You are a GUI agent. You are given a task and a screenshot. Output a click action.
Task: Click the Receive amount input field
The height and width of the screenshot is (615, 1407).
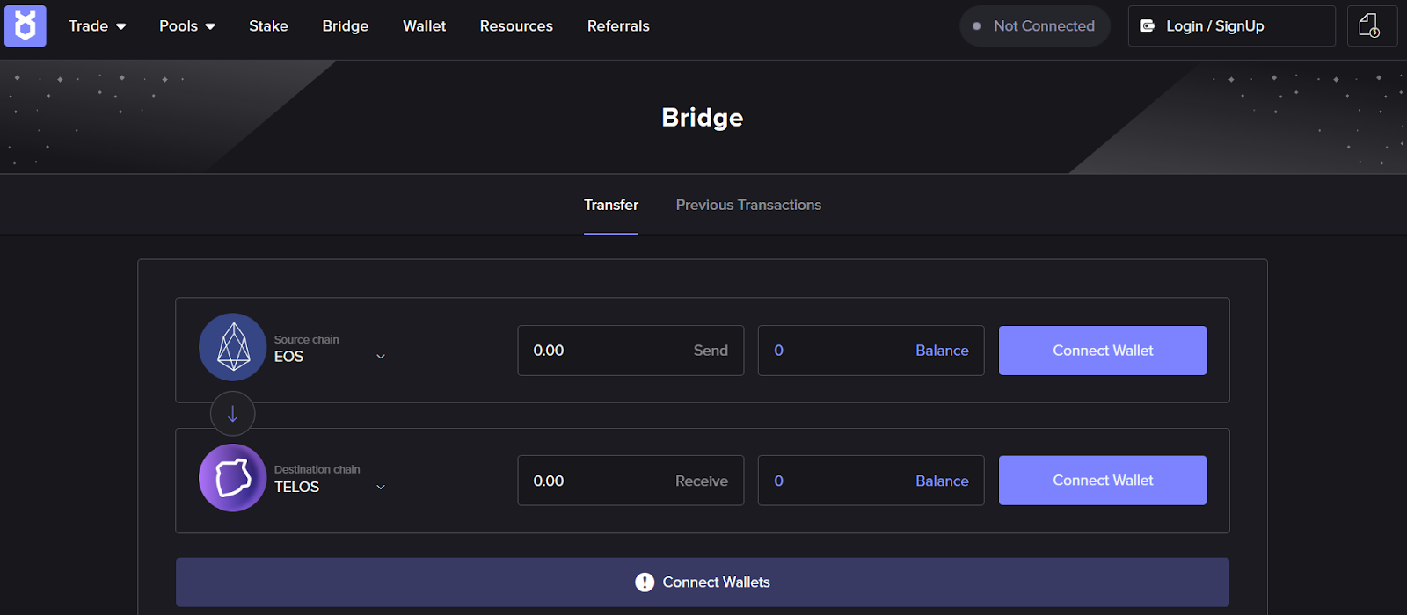click(631, 481)
